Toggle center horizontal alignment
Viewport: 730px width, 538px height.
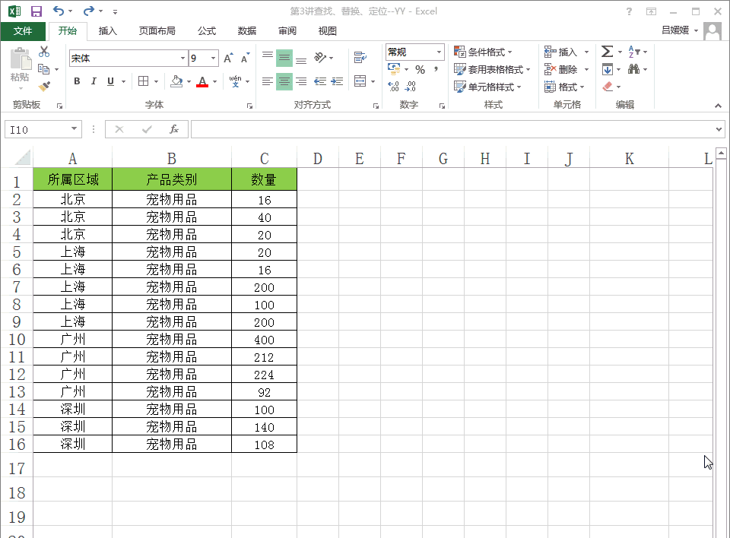(x=284, y=81)
